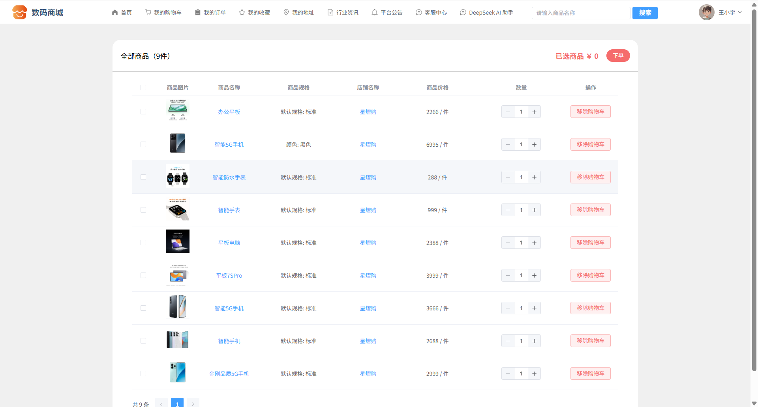Click the 数码商城 logo icon

coord(19,12)
